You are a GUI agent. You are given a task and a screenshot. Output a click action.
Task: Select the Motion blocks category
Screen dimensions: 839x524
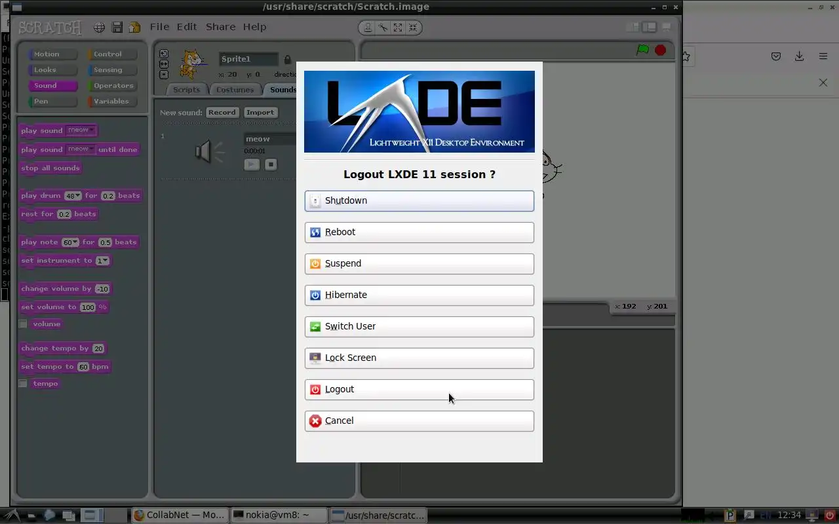52,54
